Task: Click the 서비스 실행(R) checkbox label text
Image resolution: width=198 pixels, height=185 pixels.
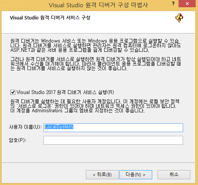Action: pos(65,92)
